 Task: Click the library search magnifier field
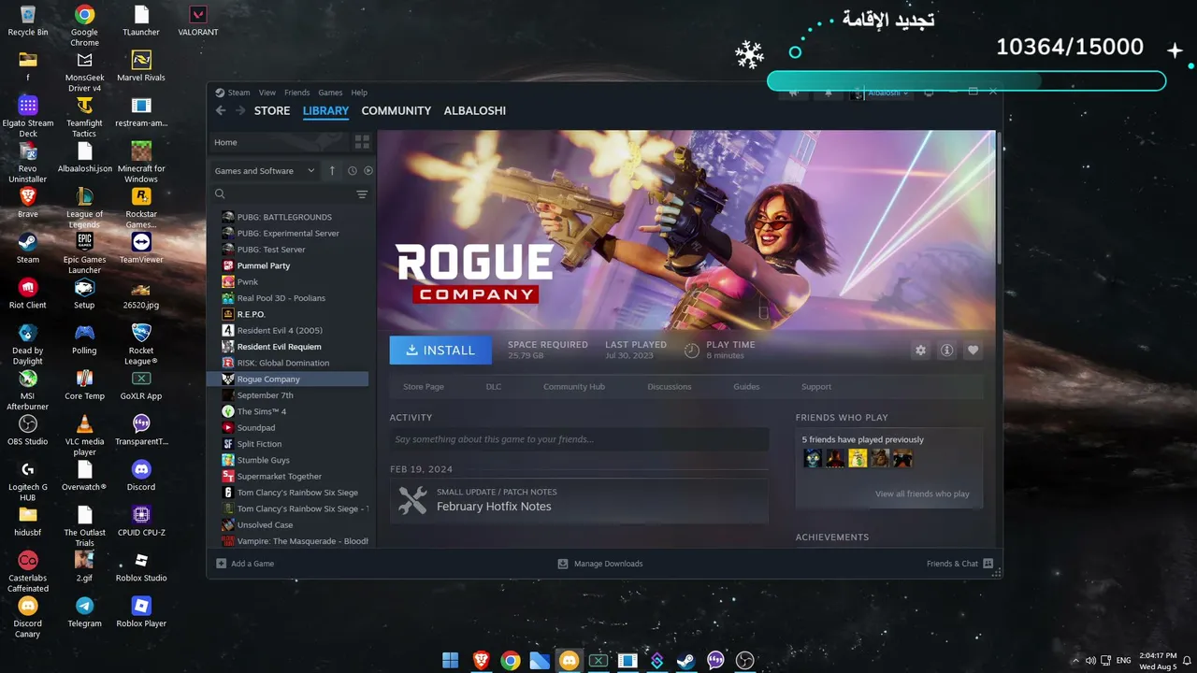(220, 194)
